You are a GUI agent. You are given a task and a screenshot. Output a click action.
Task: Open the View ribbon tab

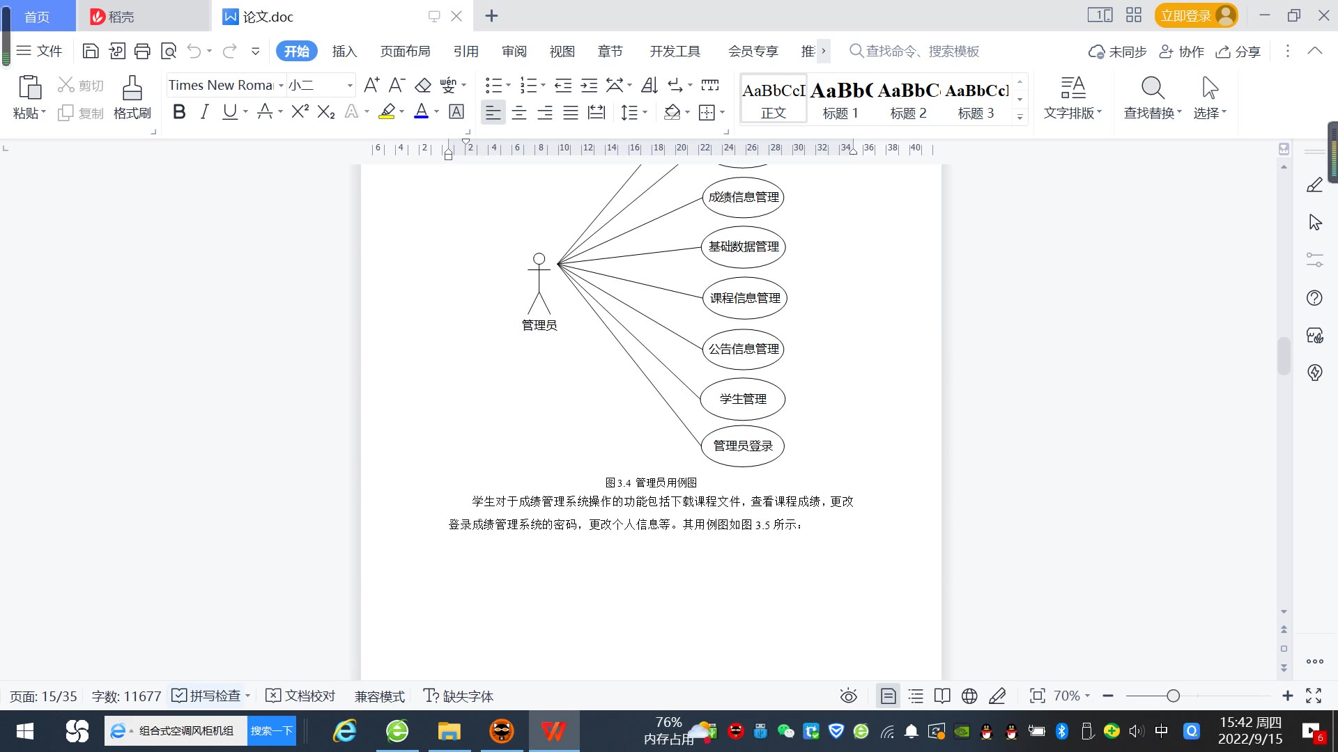coord(562,51)
